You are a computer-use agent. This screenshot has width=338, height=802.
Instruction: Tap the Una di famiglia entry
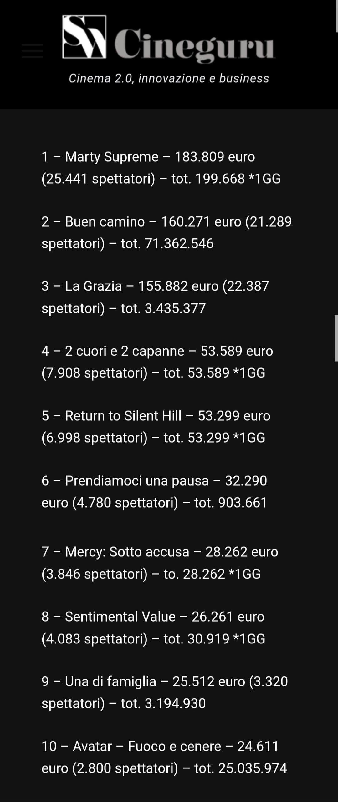pos(110,682)
